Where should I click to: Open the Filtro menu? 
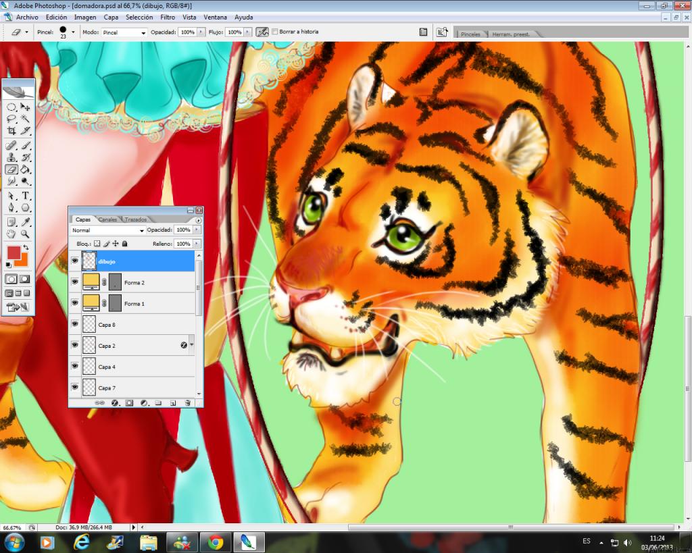(168, 17)
